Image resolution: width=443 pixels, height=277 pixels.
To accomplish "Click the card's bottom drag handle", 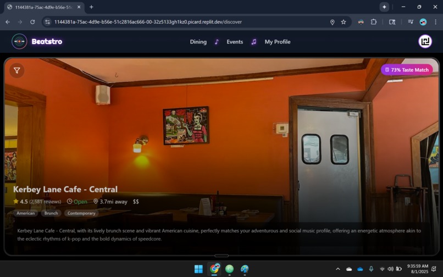I will coord(221,256).
